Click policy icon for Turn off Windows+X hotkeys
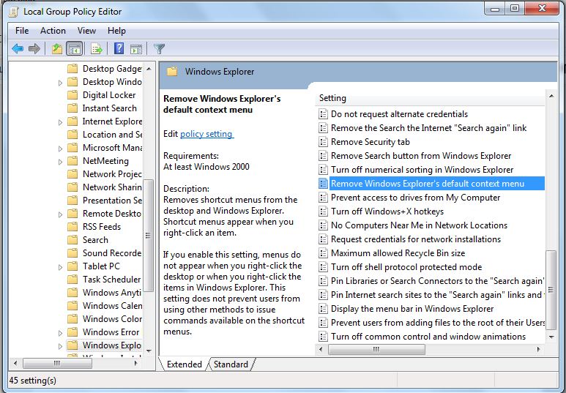The image size is (566, 393). point(323,212)
